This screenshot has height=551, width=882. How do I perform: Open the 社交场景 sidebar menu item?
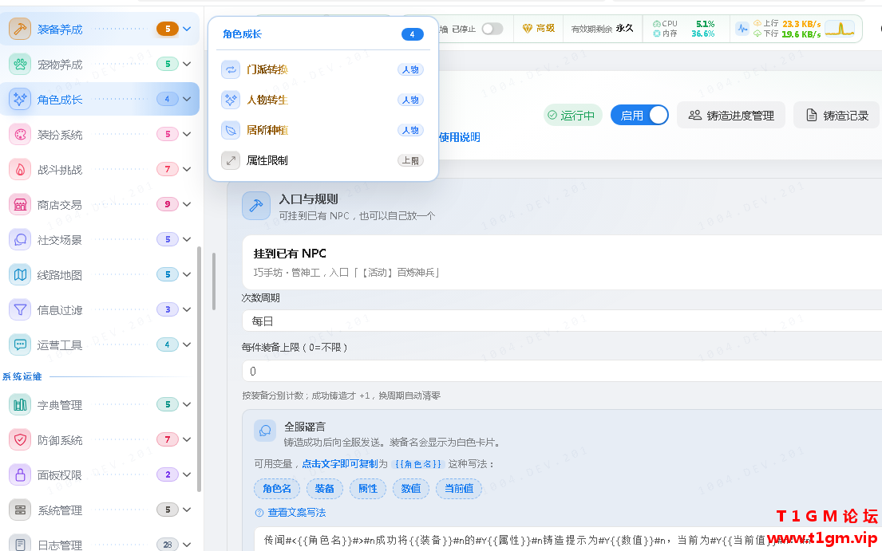pyautogui.click(x=100, y=239)
